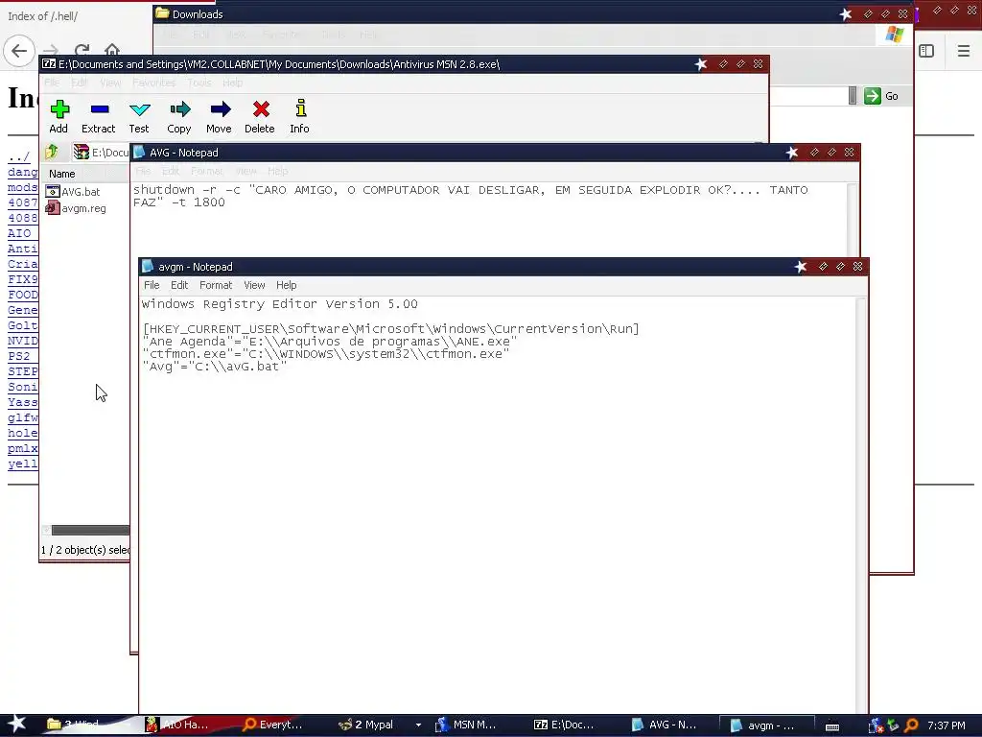The width and height of the screenshot is (982, 737).
Task: Select the Copy tool in 7-Zip
Action: point(179,116)
